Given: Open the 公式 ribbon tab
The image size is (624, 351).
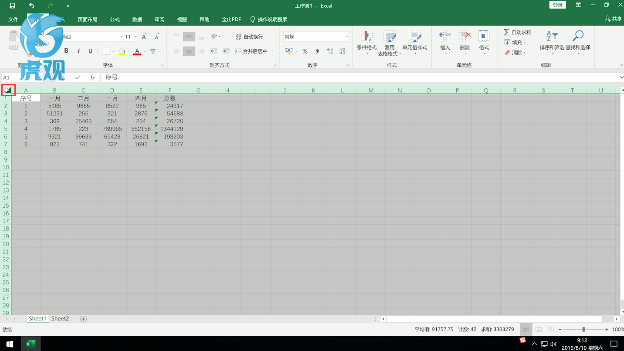Looking at the screenshot, I should click(115, 20).
